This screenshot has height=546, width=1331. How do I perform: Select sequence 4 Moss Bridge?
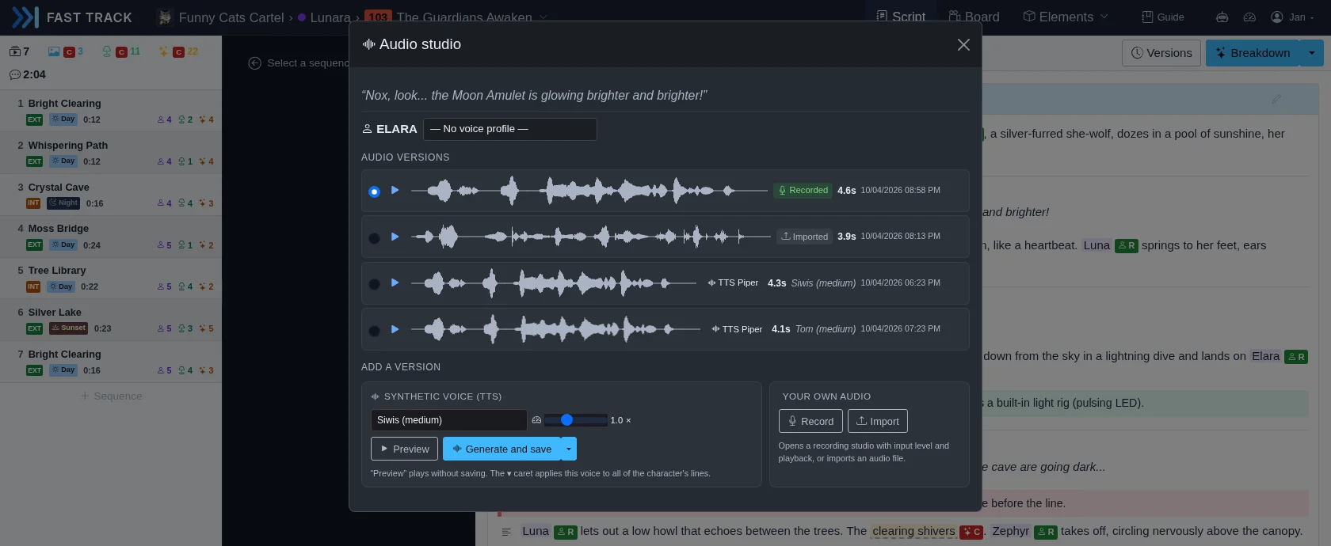point(111,236)
